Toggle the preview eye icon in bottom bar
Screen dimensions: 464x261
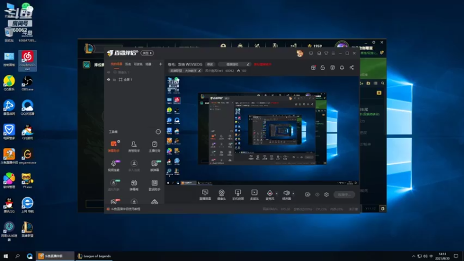click(x=317, y=194)
